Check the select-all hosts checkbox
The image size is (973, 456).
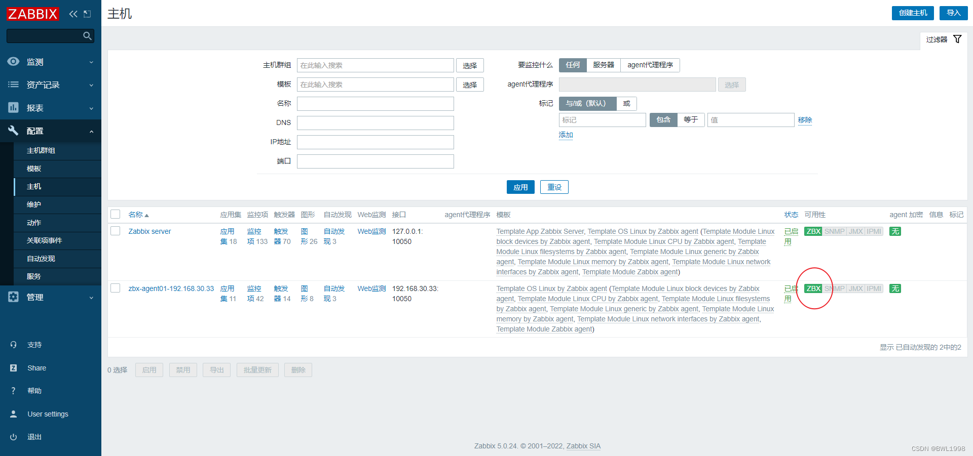click(116, 214)
